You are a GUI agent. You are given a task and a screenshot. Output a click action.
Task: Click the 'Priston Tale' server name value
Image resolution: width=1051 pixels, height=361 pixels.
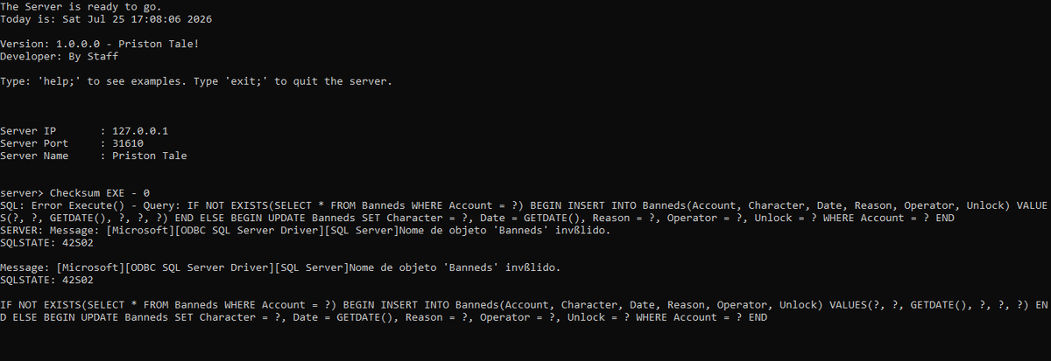click(150, 156)
